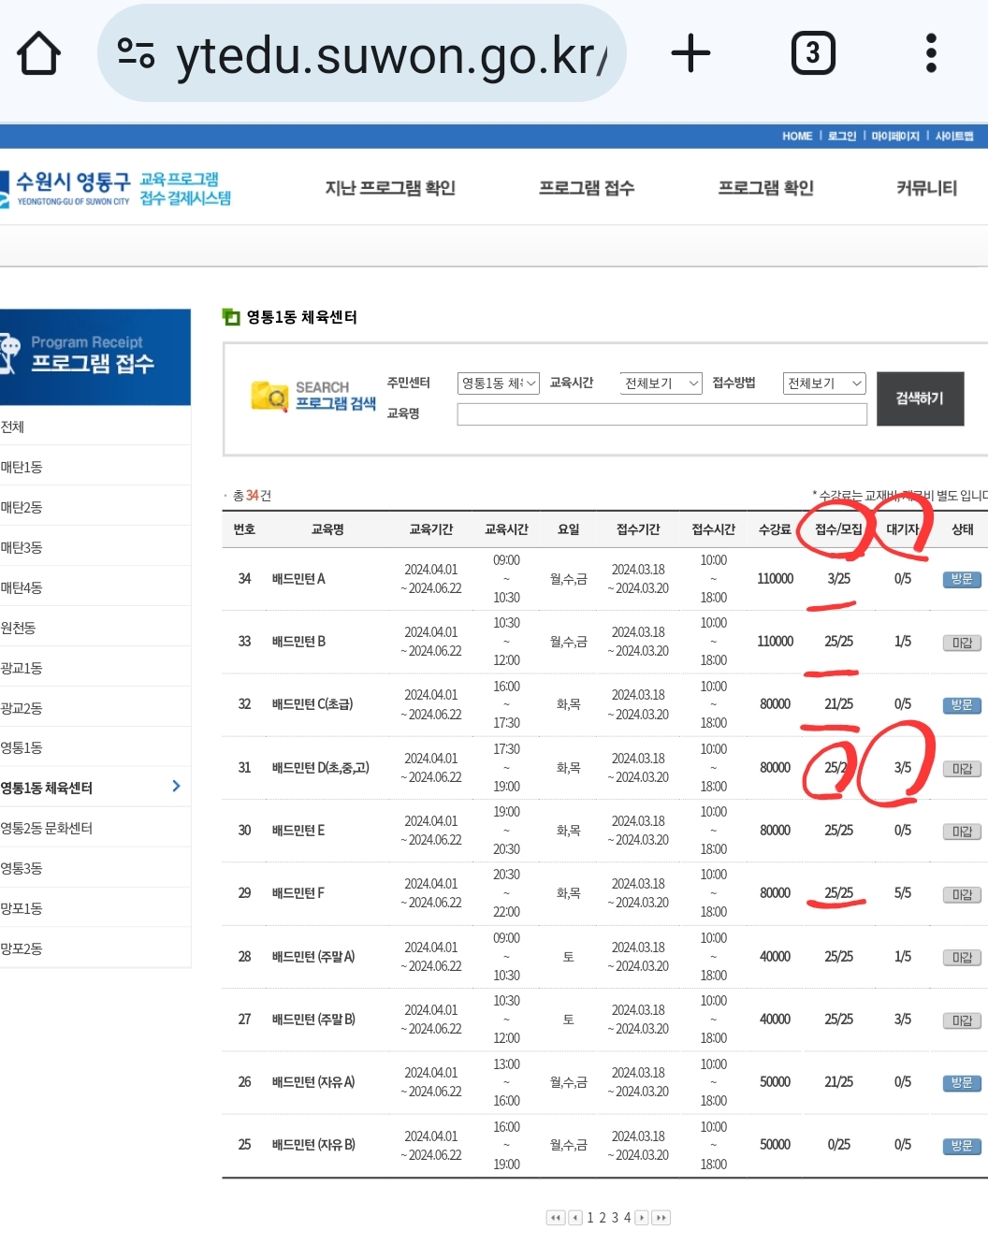This screenshot has width=988, height=1259.
Task: Open the 주민센터 dropdown
Action: [498, 383]
